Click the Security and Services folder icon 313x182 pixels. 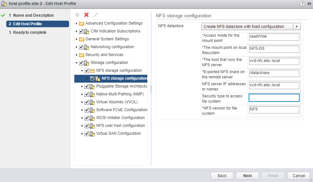tap(82, 55)
